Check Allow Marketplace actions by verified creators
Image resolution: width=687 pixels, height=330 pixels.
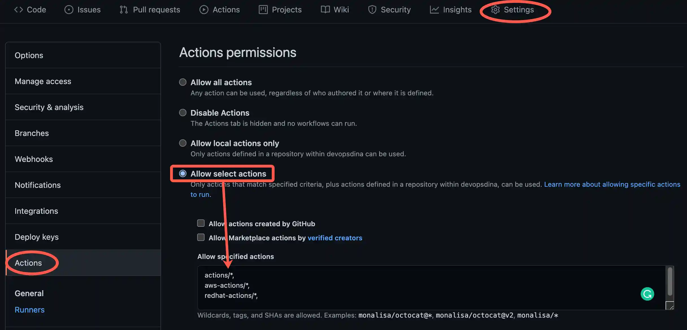point(201,237)
